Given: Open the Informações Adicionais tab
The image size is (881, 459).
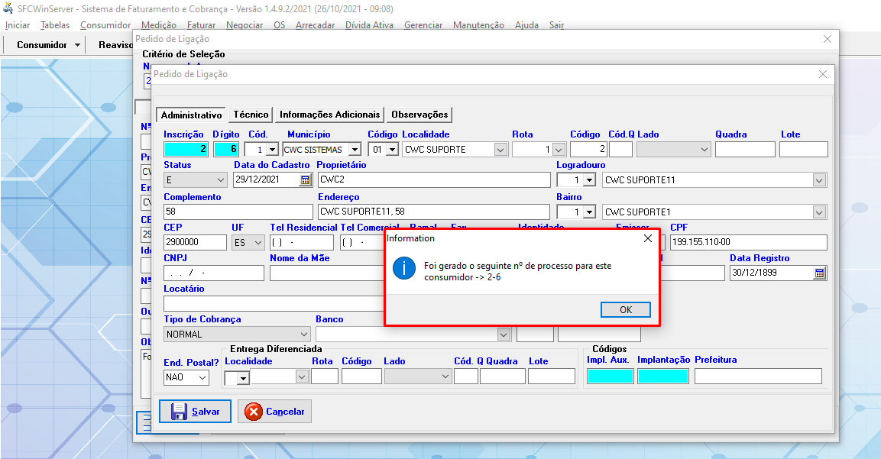Looking at the screenshot, I should coord(329,115).
